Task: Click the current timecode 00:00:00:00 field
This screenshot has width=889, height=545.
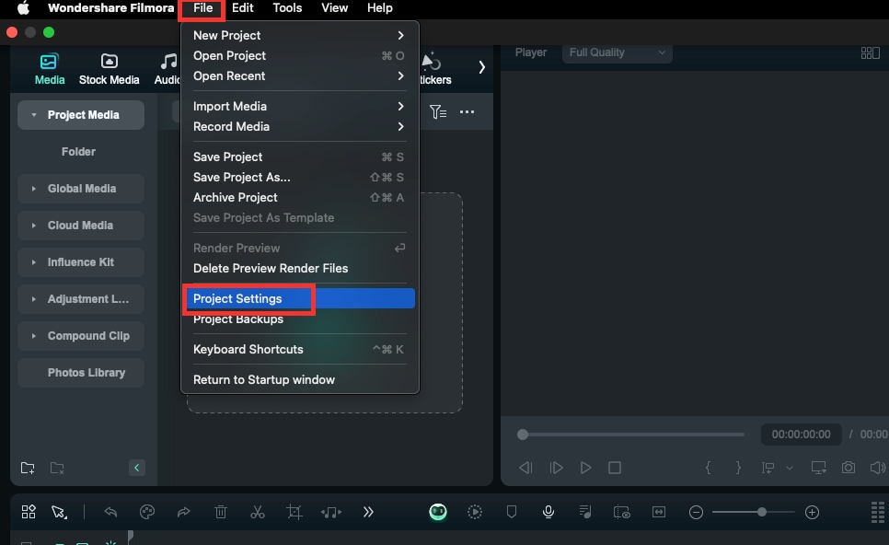Action: pos(801,435)
